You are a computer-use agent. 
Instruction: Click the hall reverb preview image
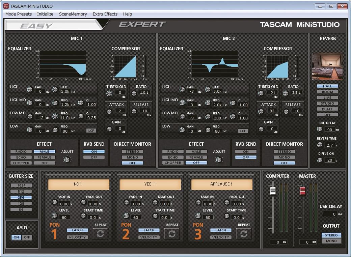pos(327,66)
